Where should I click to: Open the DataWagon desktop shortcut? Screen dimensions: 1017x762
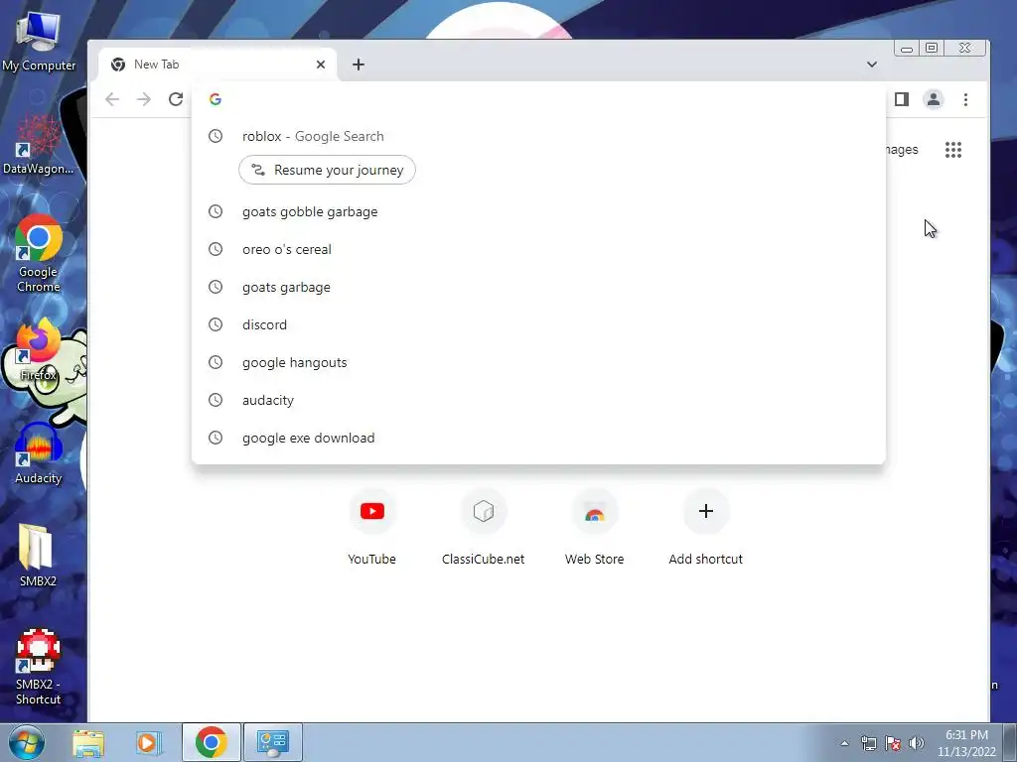(x=39, y=144)
